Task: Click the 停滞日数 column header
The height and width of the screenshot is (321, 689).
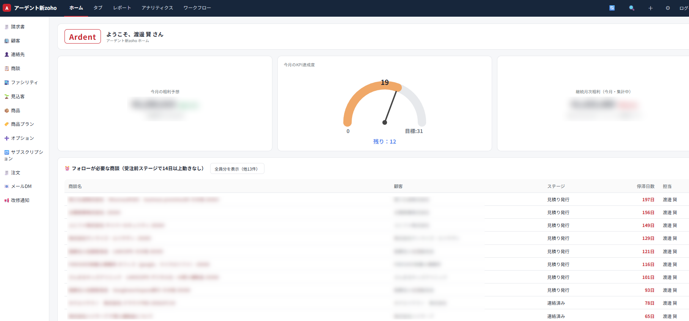Action: pos(646,186)
